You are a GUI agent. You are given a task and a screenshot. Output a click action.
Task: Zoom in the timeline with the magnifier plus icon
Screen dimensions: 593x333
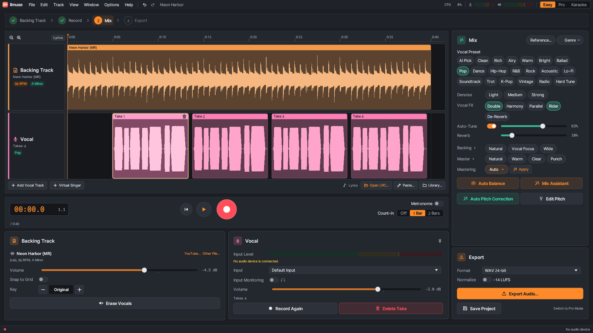click(19, 38)
